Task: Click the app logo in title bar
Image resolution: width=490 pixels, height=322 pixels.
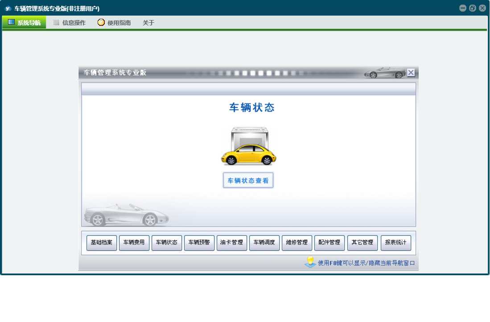Action: pyautogui.click(x=8, y=8)
